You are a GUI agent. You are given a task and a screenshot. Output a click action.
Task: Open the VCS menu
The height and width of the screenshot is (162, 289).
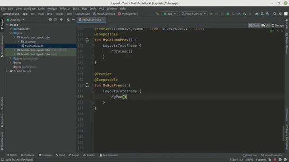click(101, 9)
